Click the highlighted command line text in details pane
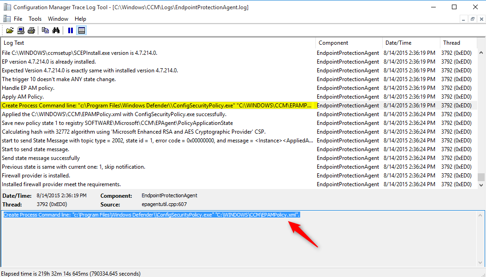The image size is (486, 277). point(152,215)
